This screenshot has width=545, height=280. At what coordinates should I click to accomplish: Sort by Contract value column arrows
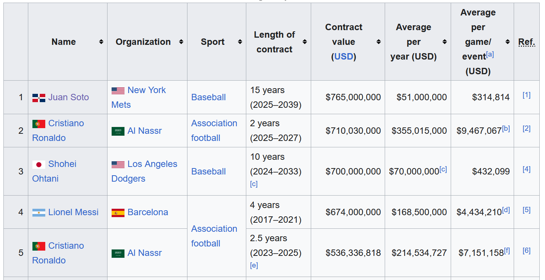pyautogui.click(x=379, y=42)
